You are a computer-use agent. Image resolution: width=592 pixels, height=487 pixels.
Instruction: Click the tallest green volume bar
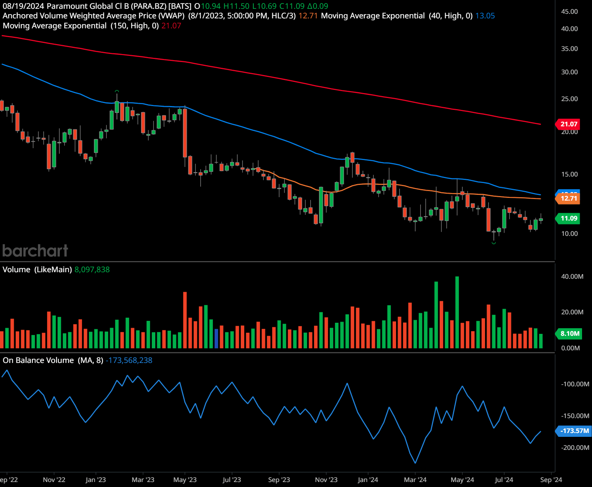(x=457, y=312)
